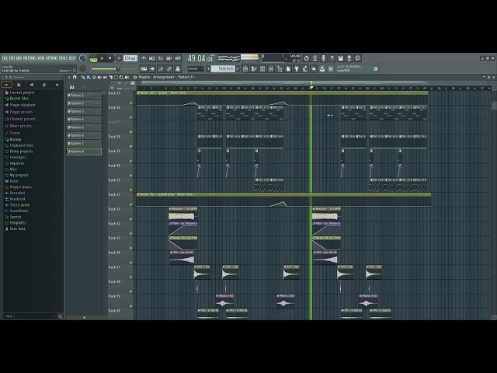Select the playlist slice tool
The height and width of the screenshot is (373, 497).
click(110, 78)
